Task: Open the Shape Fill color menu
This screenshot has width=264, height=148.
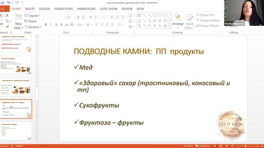Action: tap(206, 15)
